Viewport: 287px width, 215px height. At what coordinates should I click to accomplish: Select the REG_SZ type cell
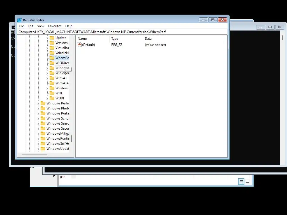tap(117, 45)
